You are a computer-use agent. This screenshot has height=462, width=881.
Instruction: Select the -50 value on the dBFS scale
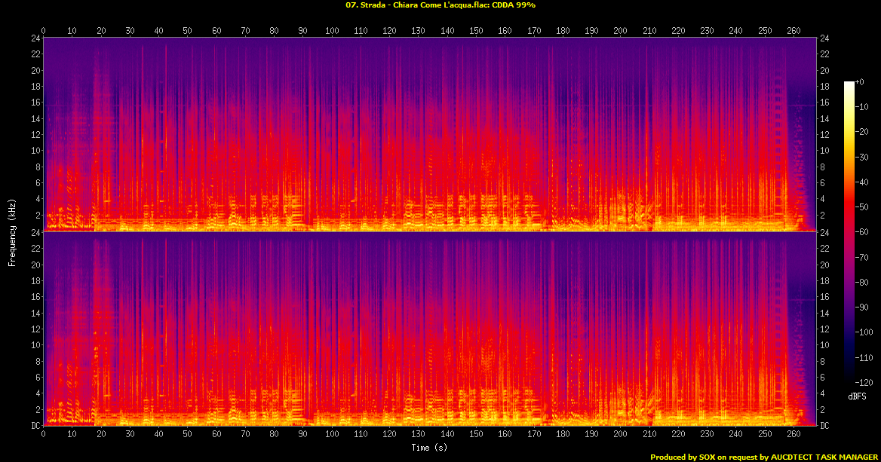click(x=862, y=207)
